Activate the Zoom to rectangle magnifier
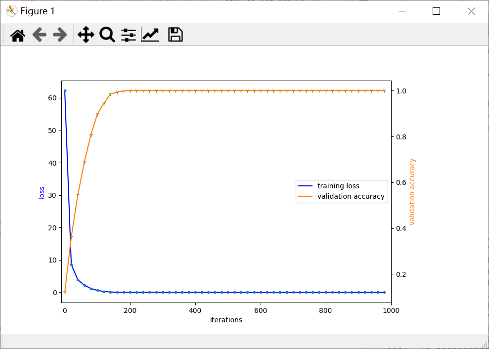The width and height of the screenshot is (489, 349). pos(107,35)
